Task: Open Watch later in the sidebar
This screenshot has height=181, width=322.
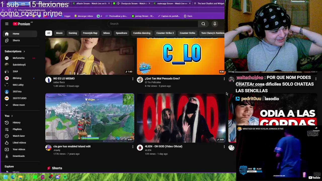Action: (20, 136)
